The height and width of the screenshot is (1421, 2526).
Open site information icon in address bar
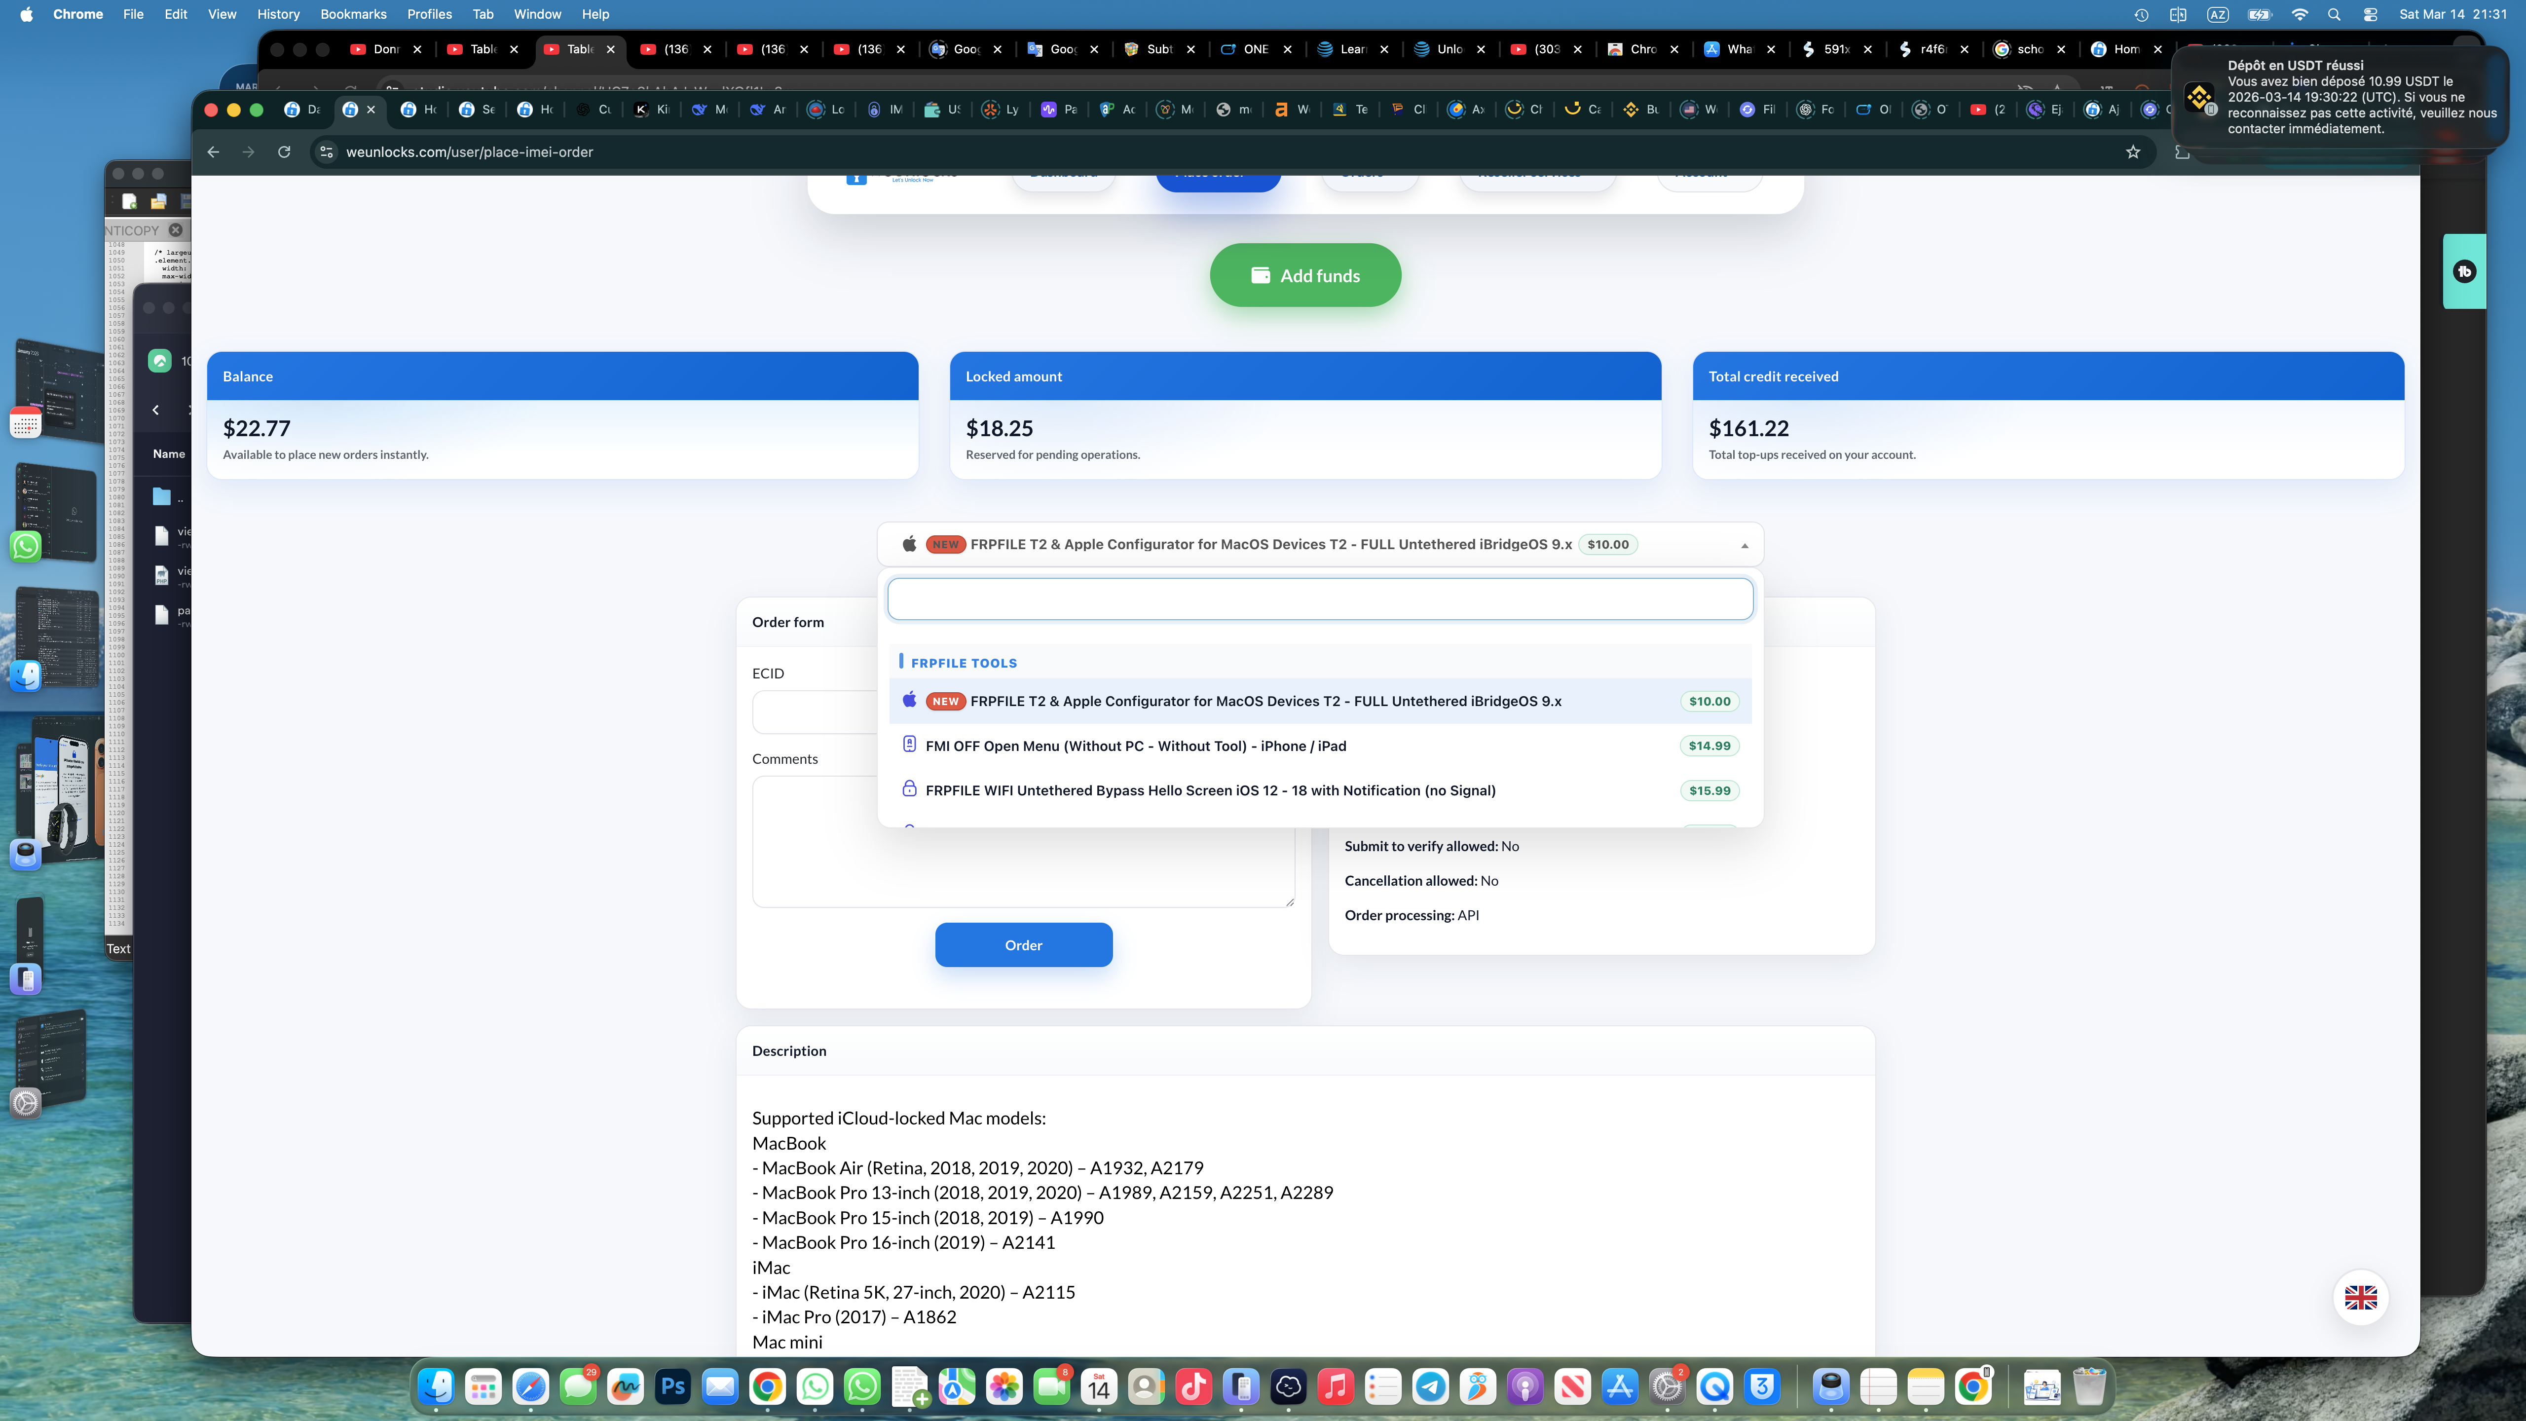(327, 152)
